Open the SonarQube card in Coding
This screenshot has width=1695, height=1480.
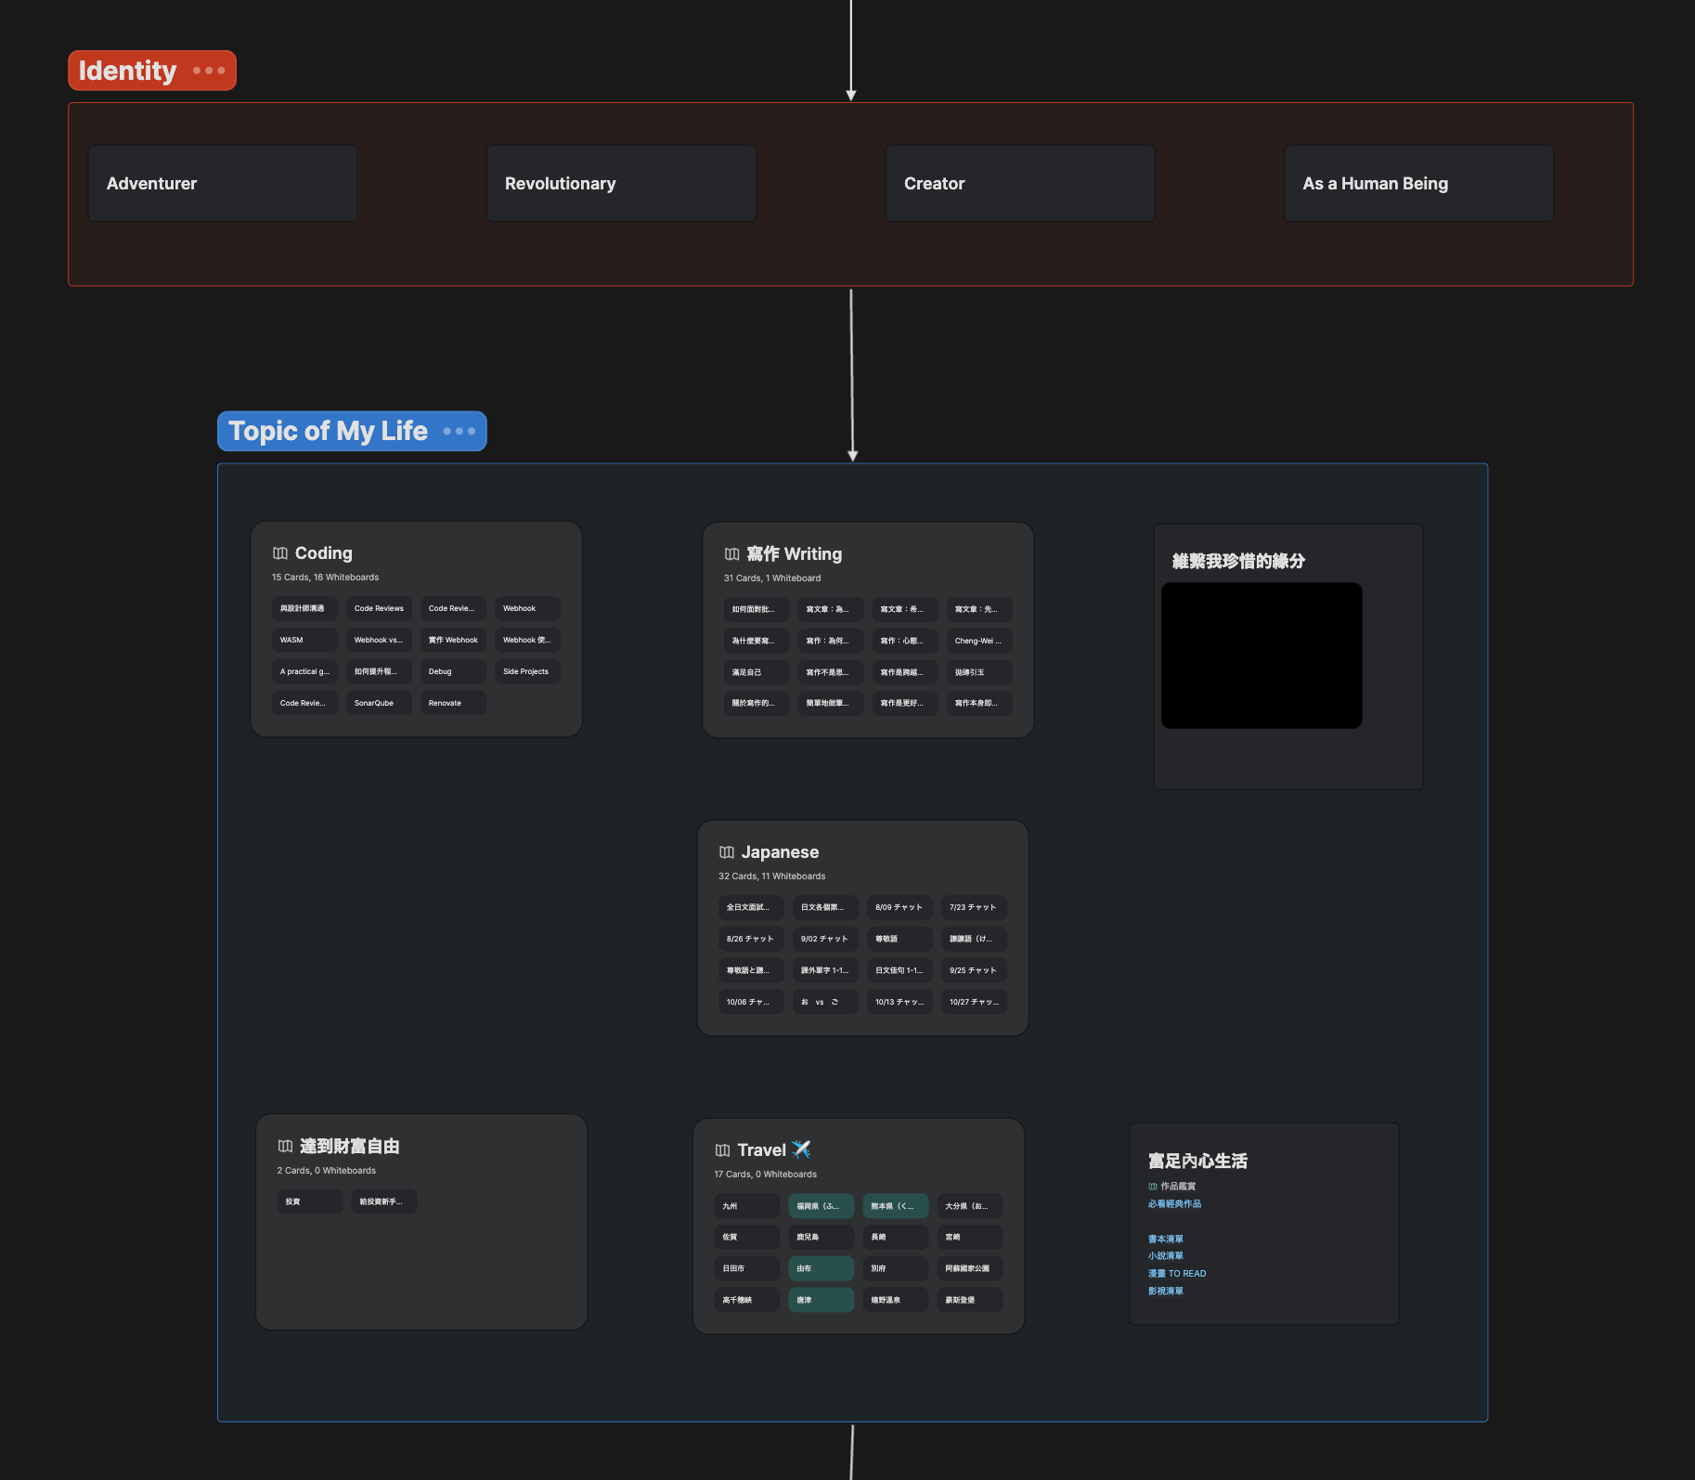[x=379, y=703]
